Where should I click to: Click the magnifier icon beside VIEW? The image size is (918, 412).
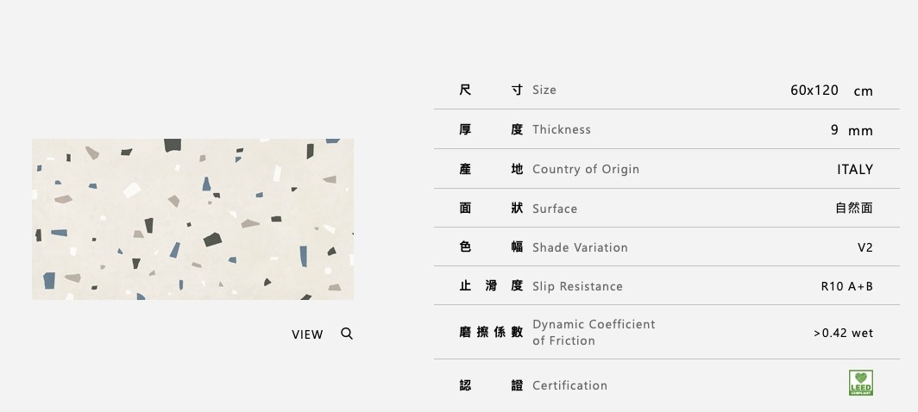pyautogui.click(x=347, y=334)
